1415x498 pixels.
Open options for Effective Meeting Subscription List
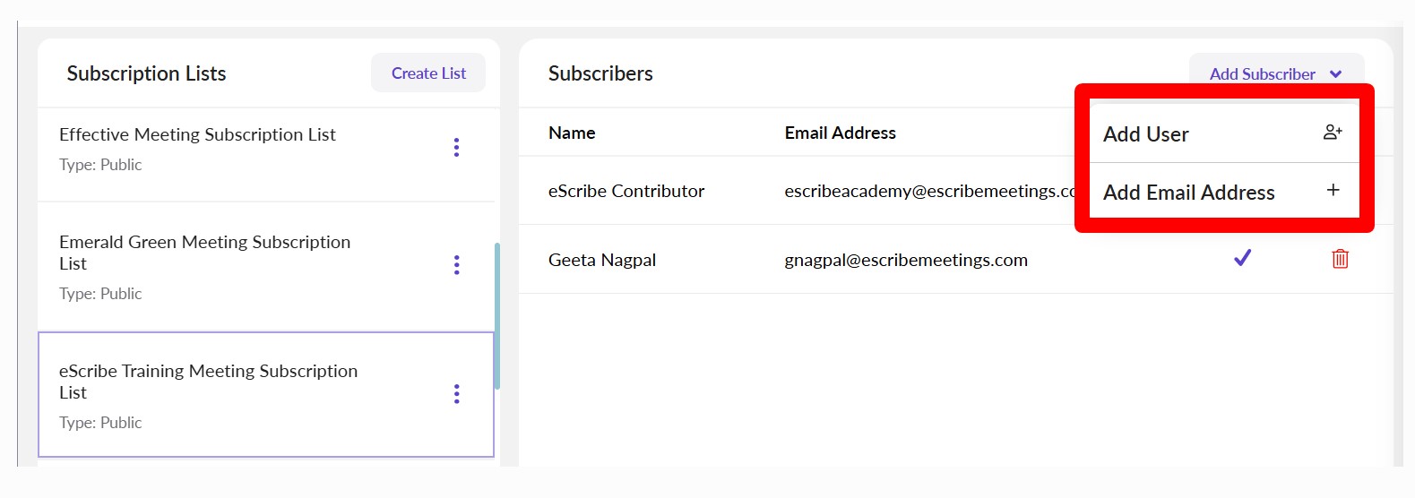click(x=456, y=147)
